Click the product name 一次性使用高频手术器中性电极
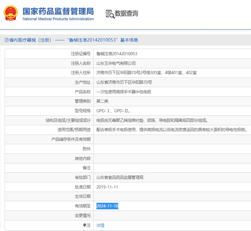The height and width of the screenshot is (231, 251). click(x=124, y=92)
